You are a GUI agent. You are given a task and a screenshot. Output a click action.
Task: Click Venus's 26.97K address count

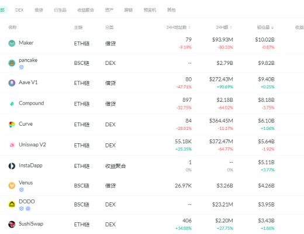click(183, 186)
